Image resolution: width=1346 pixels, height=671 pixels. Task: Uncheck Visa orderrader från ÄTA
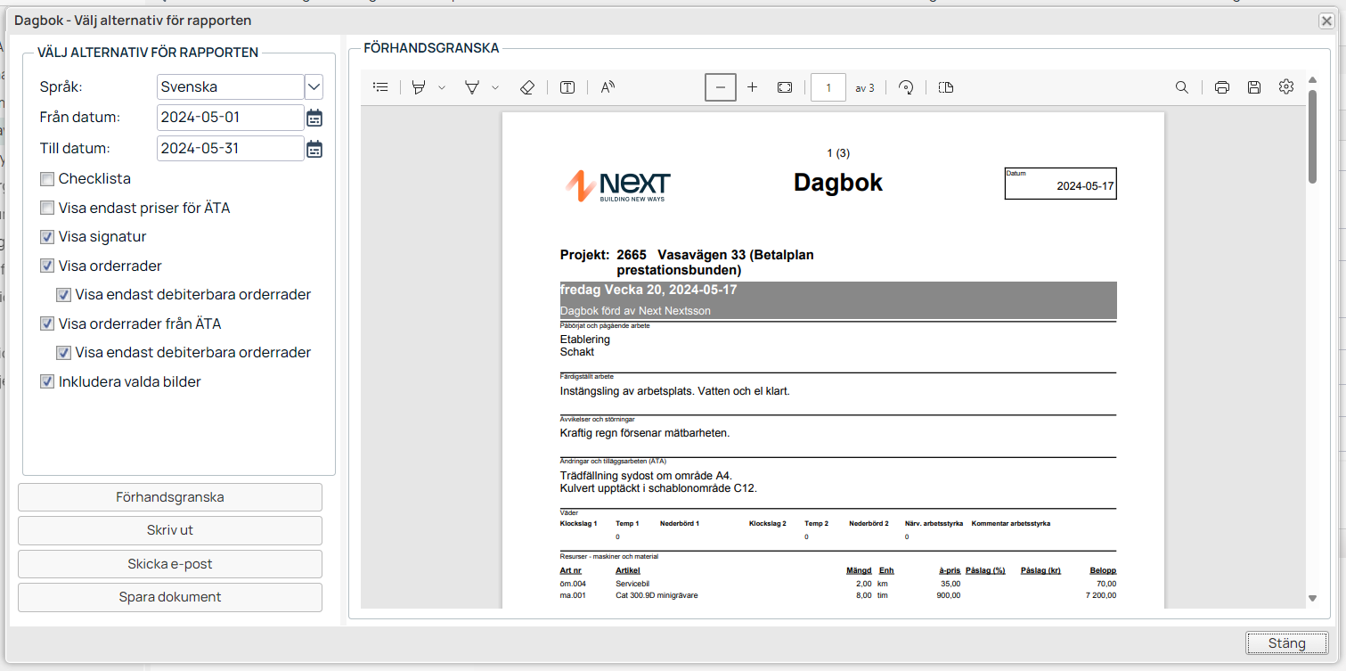(47, 323)
